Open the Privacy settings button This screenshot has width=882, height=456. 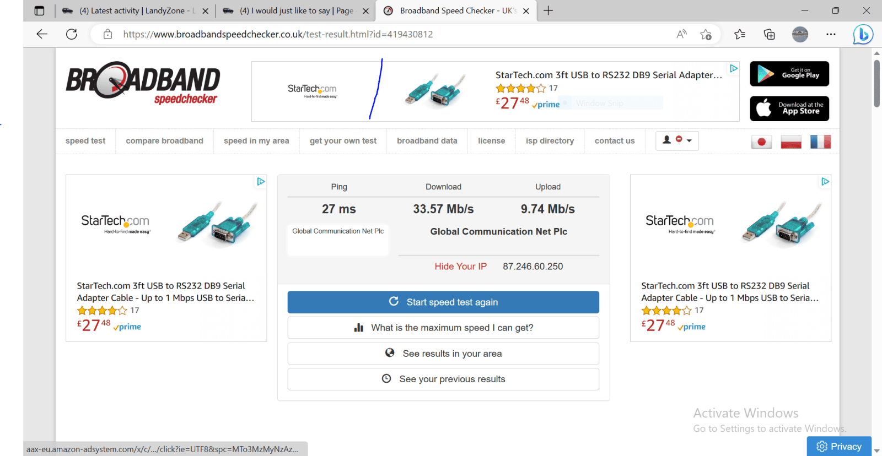click(839, 446)
